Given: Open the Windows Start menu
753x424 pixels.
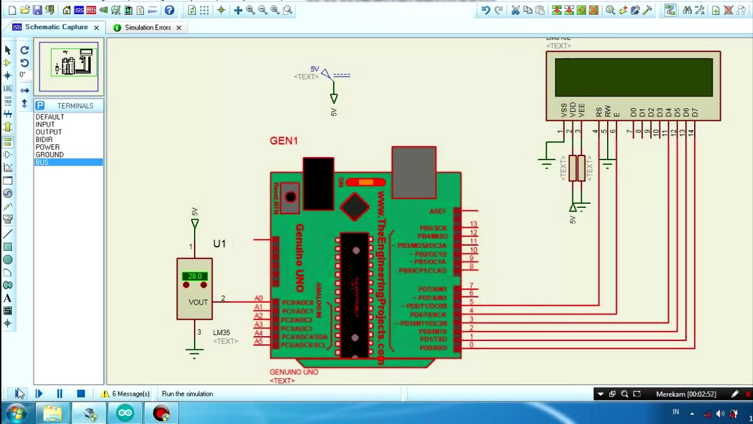Looking at the screenshot, I should tap(15, 413).
